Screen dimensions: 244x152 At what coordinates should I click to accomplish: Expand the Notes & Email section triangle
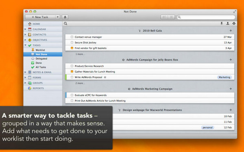(25, 72)
